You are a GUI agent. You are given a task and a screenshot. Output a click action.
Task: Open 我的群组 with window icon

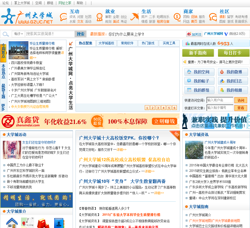(199, 90)
